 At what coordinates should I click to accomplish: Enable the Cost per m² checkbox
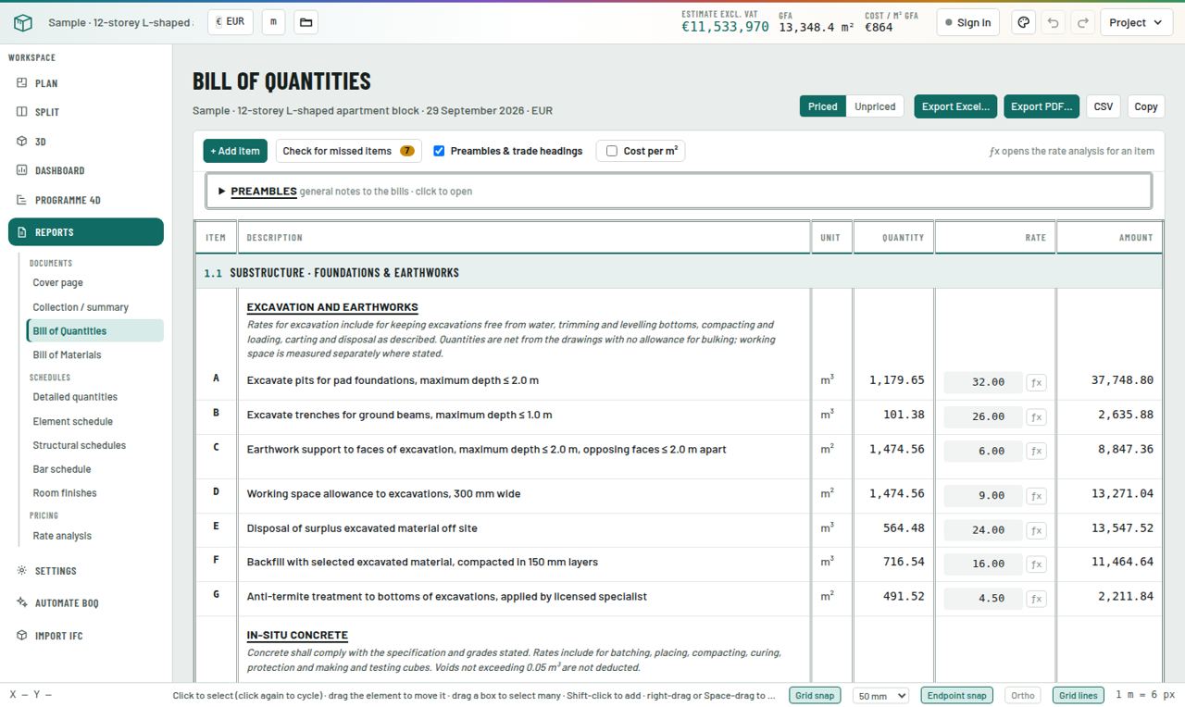(612, 151)
